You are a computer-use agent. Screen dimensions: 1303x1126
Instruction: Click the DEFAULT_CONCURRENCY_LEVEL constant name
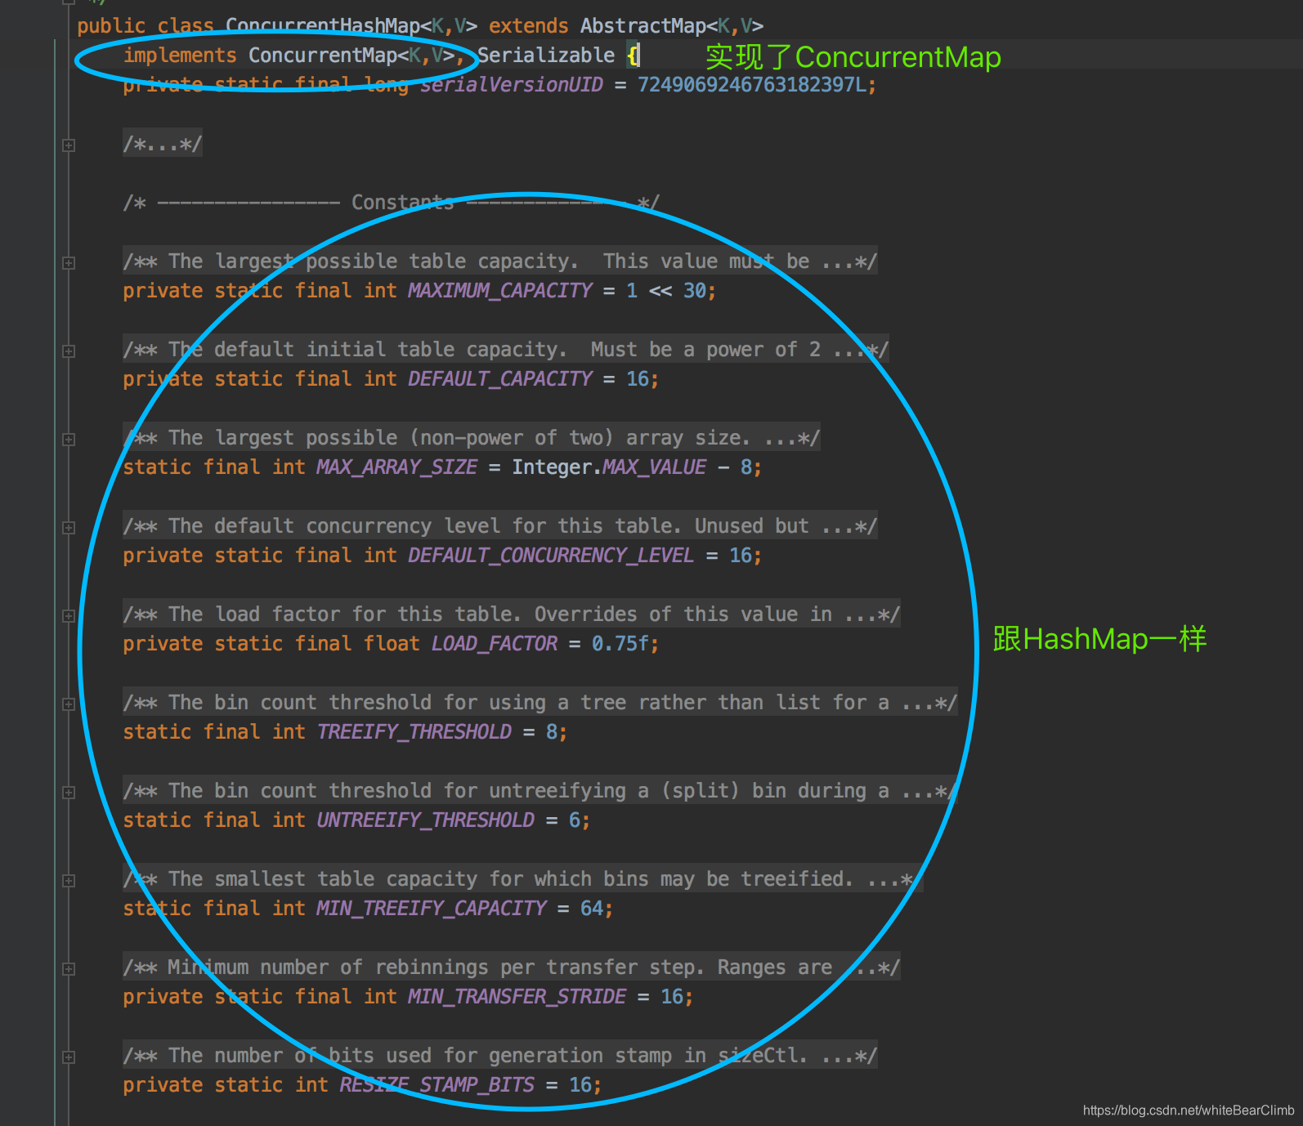pyautogui.click(x=552, y=556)
